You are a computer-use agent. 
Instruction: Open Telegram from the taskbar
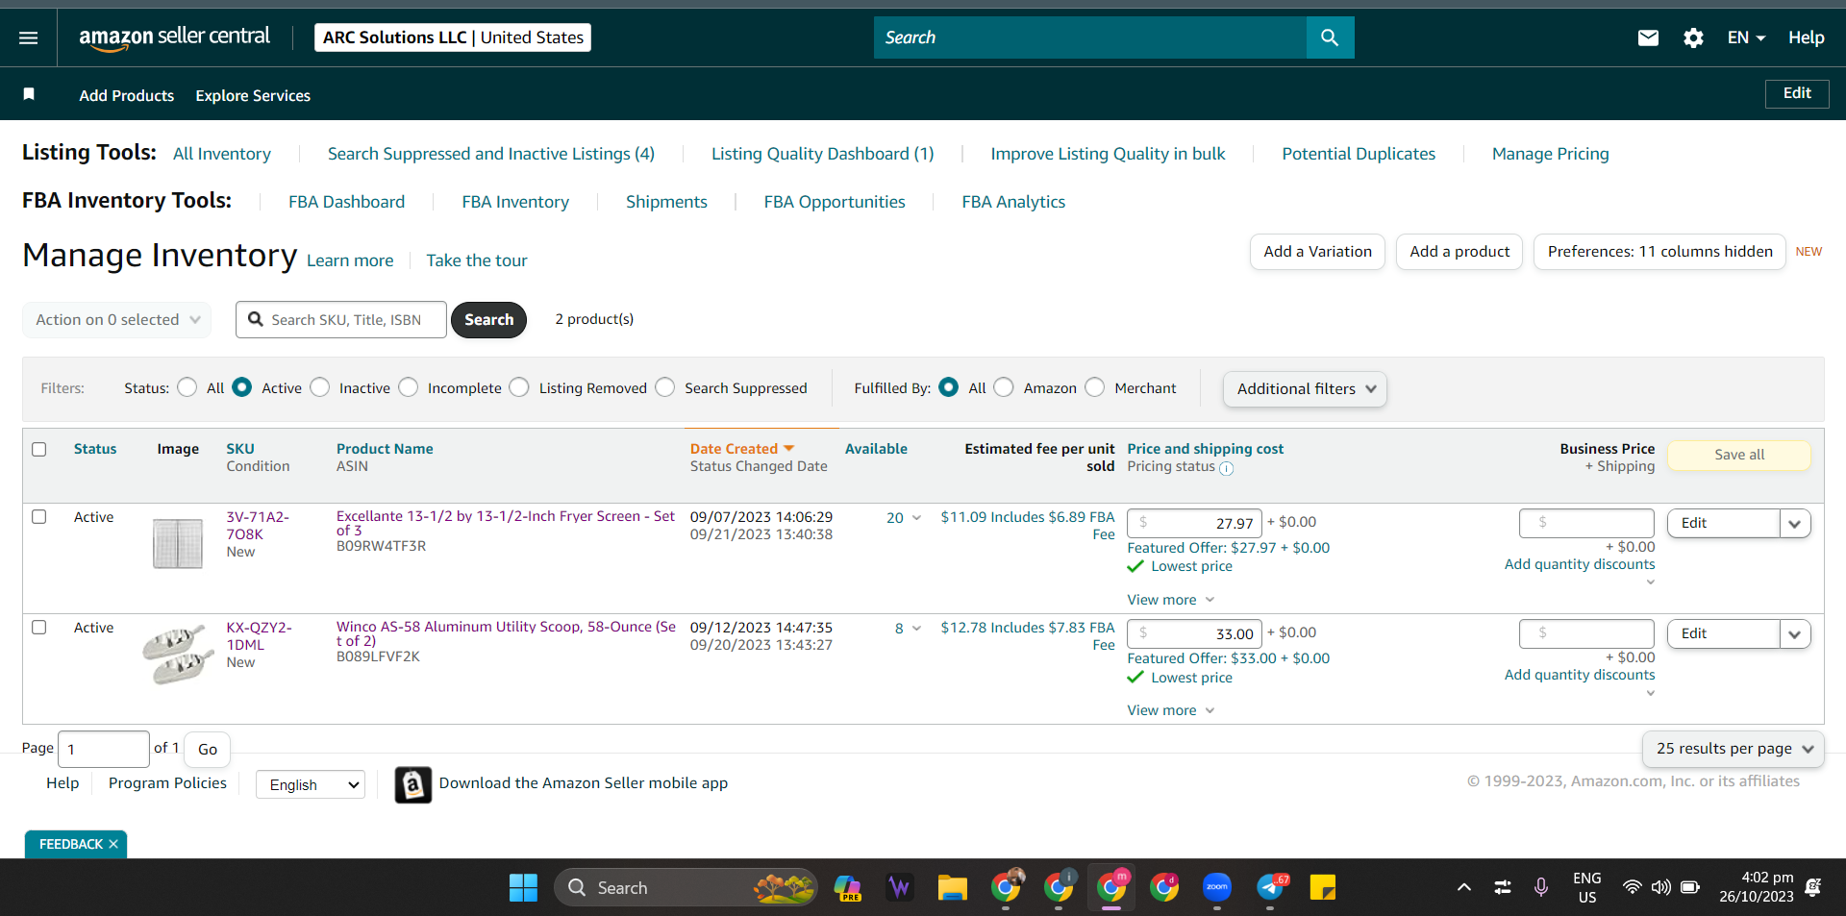[1271, 887]
